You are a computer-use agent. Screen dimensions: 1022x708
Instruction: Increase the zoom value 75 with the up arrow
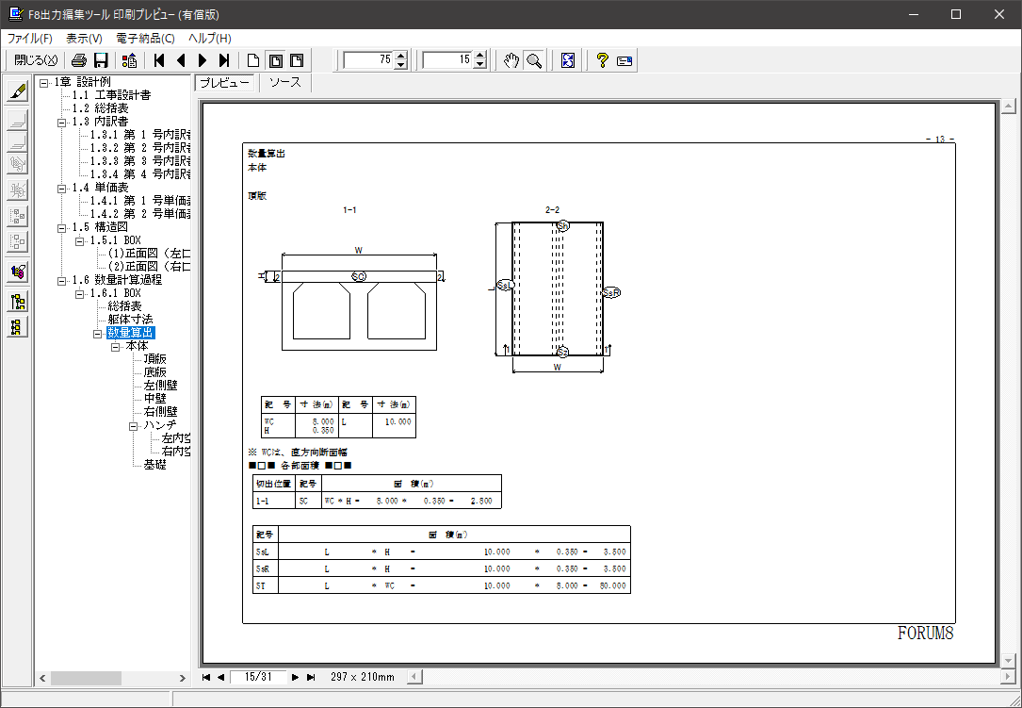pos(401,56)
